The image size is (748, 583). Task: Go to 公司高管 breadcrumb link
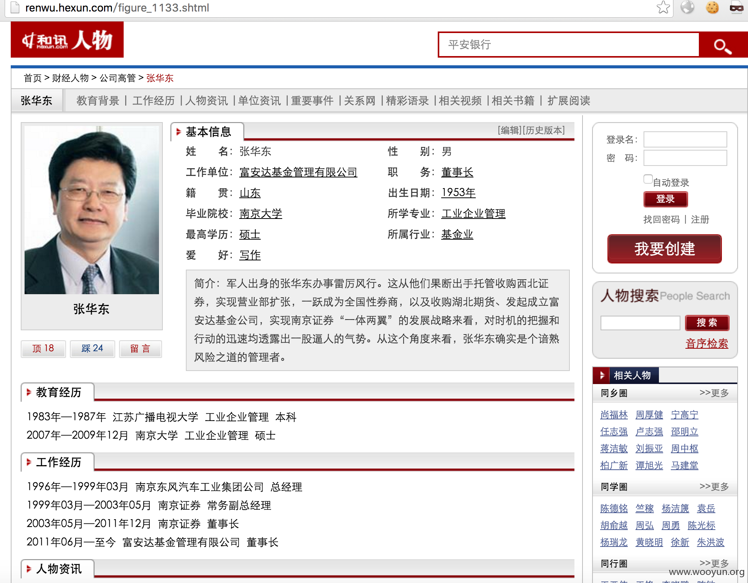pyautogui.click(x=118, y=78)
